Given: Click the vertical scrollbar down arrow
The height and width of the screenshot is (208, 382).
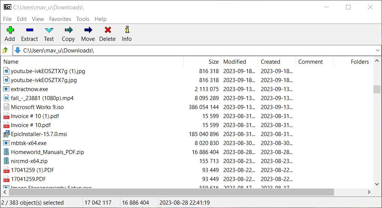Looking at the screenshot, I should coord(377,184).
